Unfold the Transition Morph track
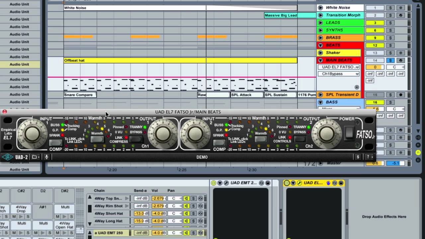This screenshot has width=425, height=239. click(x=320, y=15)
